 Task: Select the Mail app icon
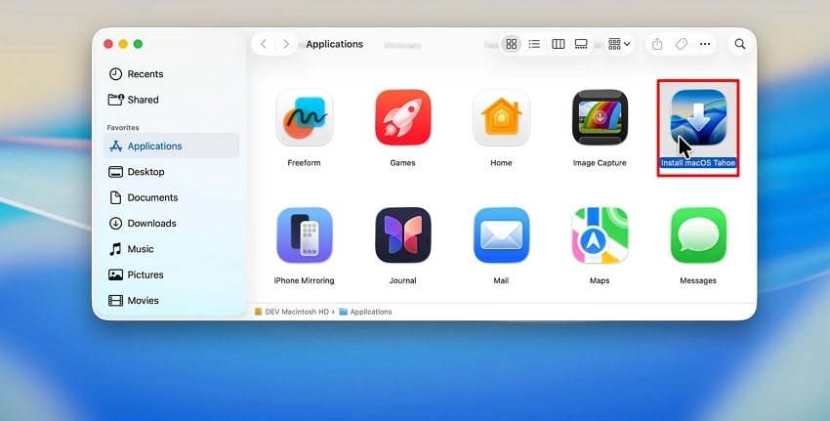501,235
